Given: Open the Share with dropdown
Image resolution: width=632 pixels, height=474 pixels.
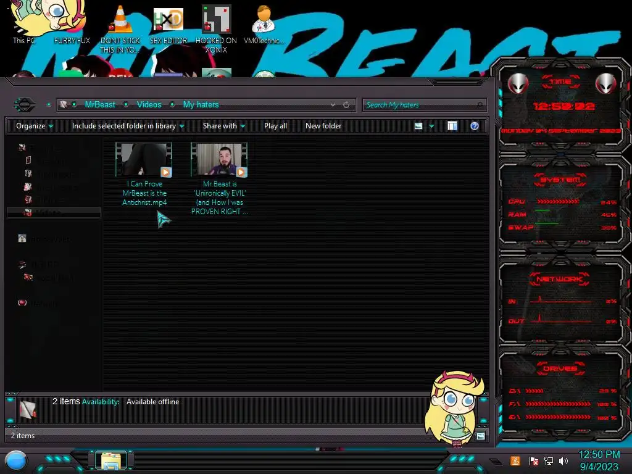Looking at the screenshot, I should coord(224,126).
